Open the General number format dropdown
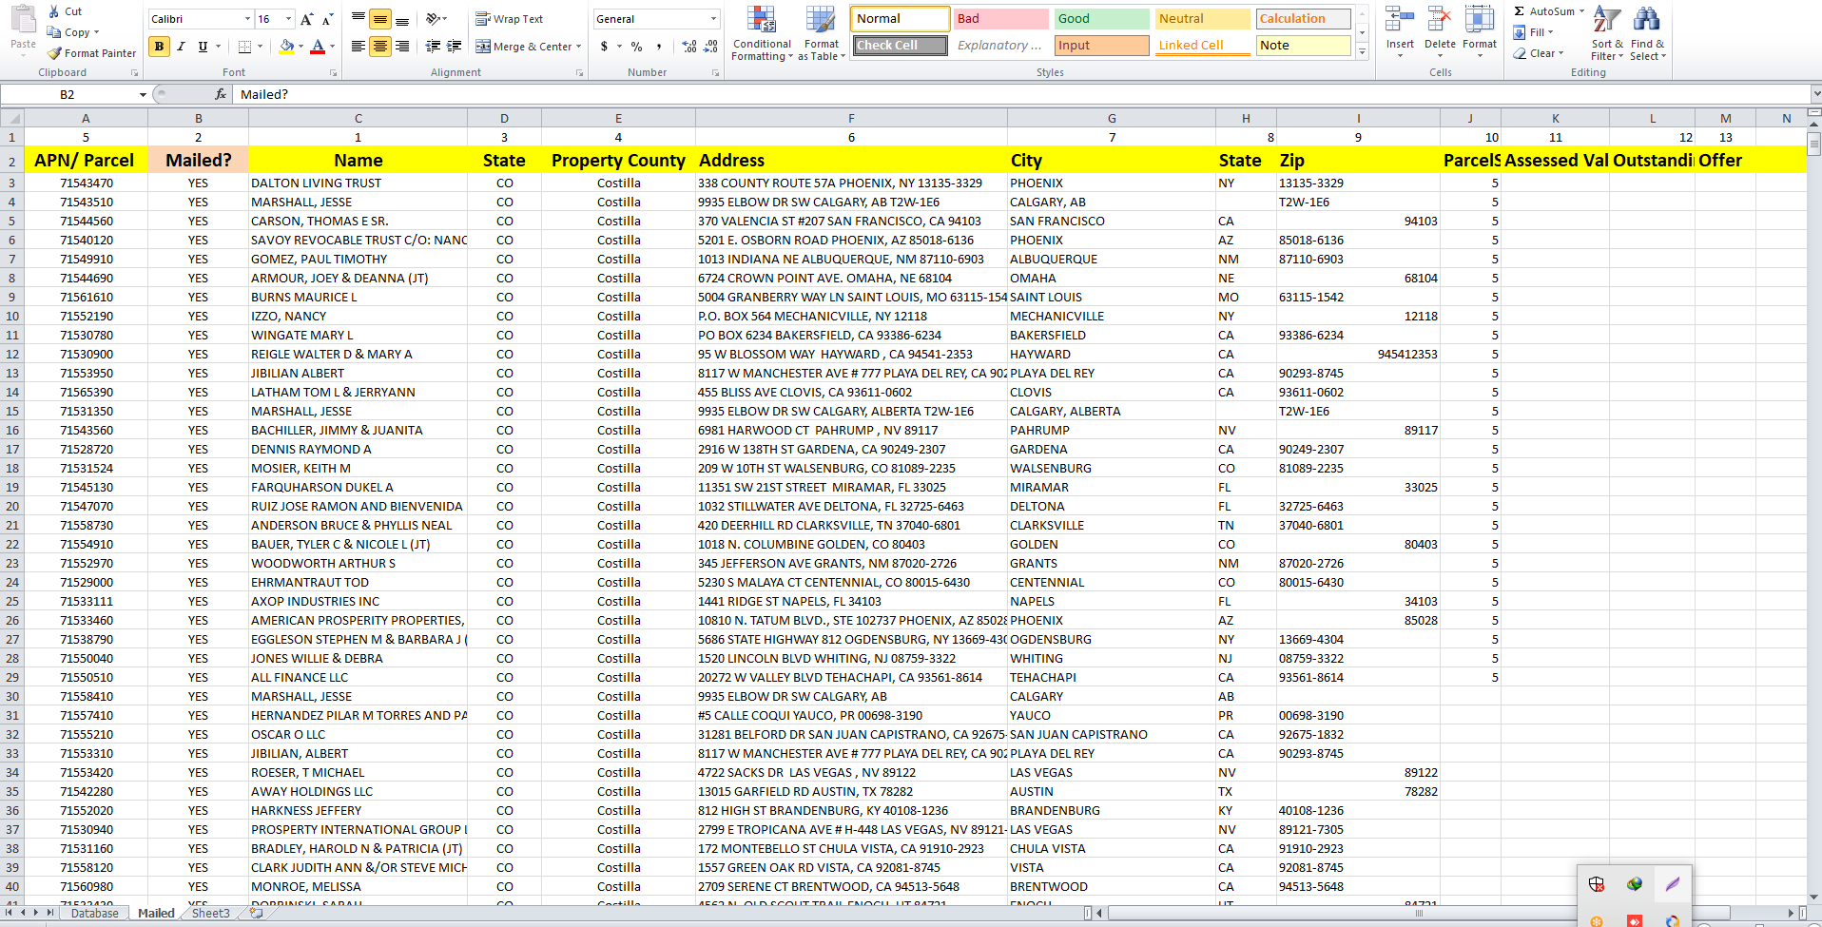 pyautogui.click(x=712, y=18)
